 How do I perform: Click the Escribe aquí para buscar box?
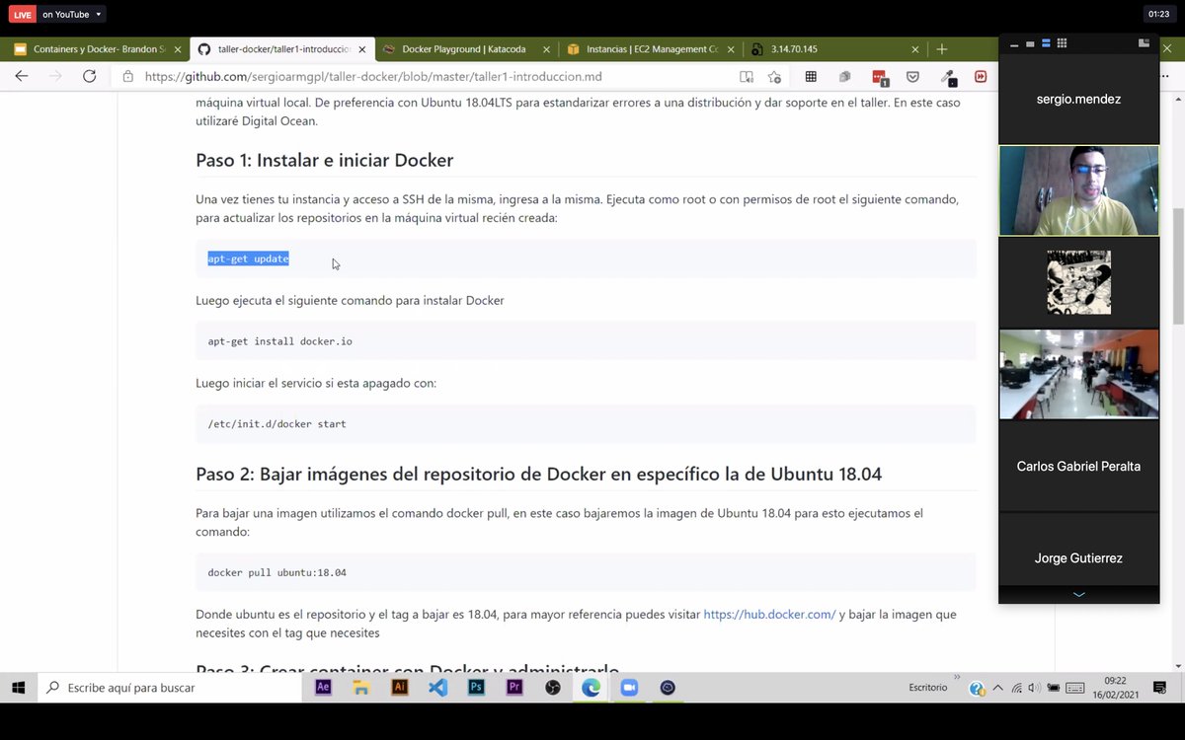[170, 688]
